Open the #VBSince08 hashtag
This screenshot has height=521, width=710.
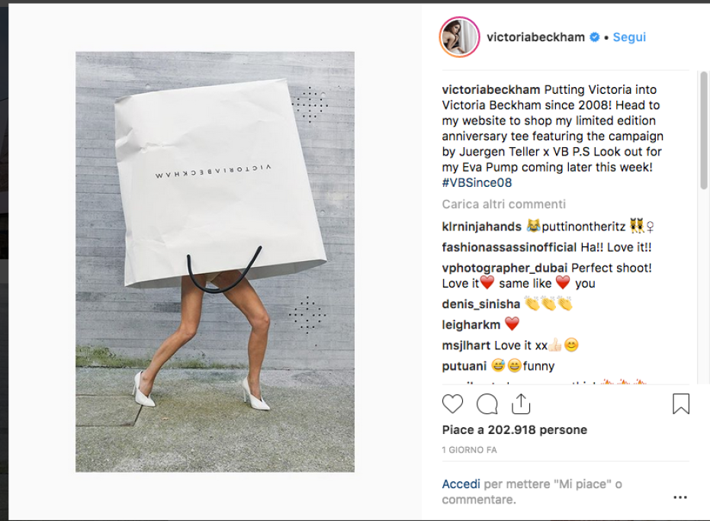coord(477,182)
